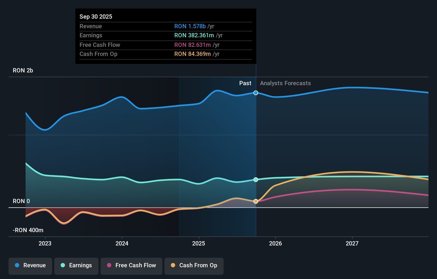437x279 pixels.
Task: Toggle the Earnings legend item
Action: pos(76,265)
